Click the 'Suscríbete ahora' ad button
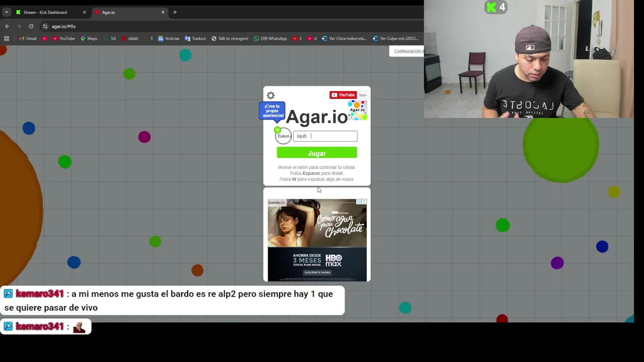The image size is (644, 362). tap(317, 273)
